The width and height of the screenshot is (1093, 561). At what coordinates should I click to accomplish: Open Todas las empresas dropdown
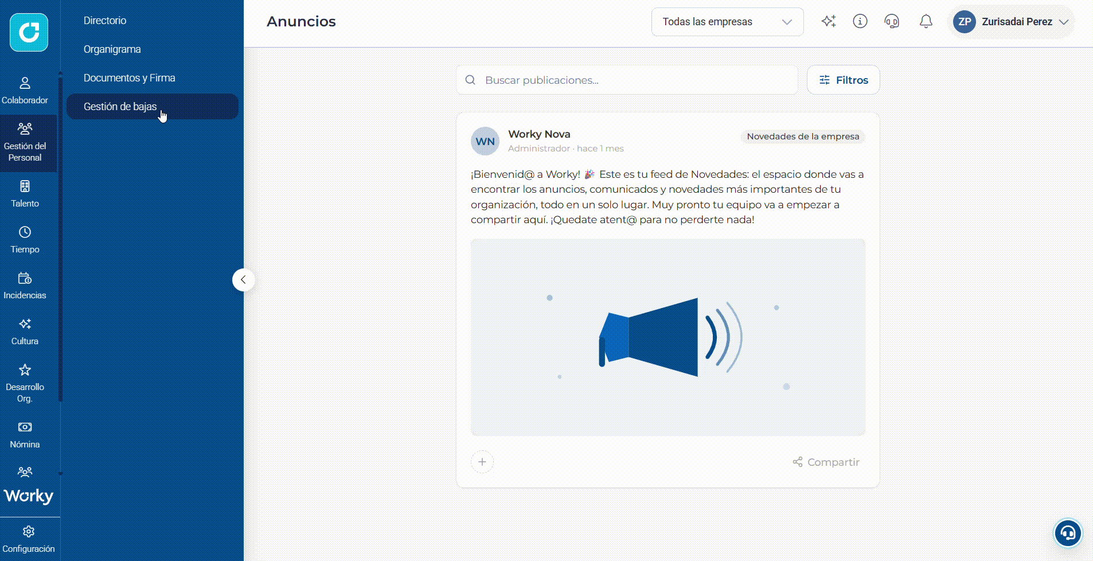(727, 22)
